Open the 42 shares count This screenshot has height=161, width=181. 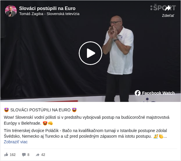pos(43,155)
